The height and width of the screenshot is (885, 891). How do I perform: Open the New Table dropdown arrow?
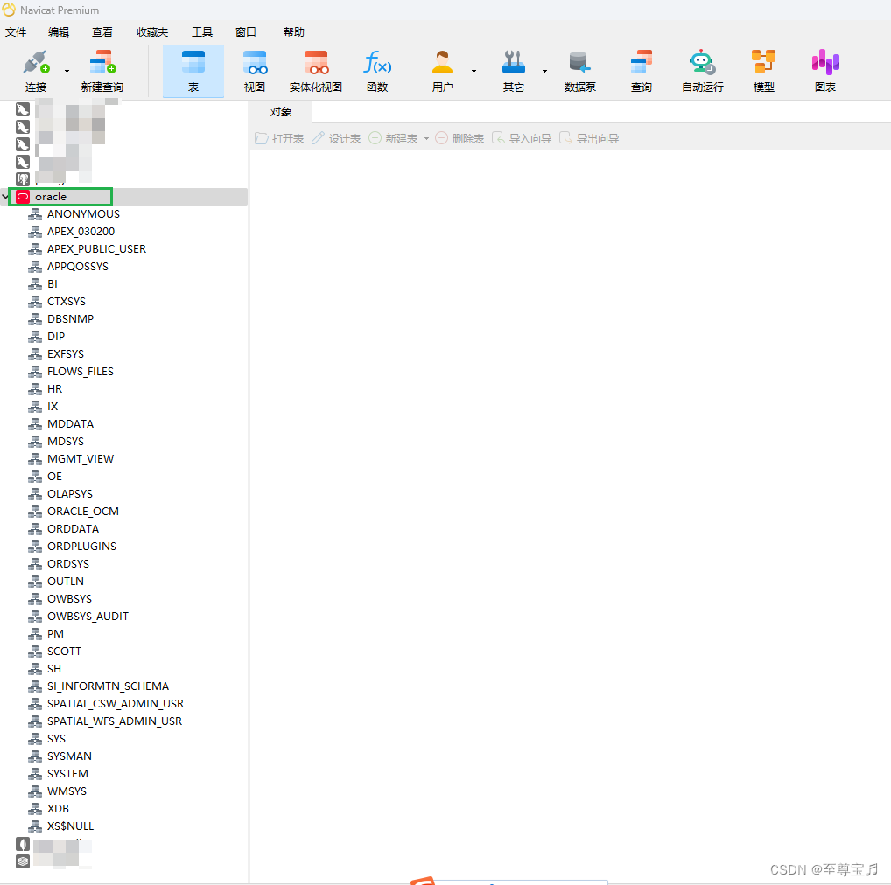[x=427, y=138]
